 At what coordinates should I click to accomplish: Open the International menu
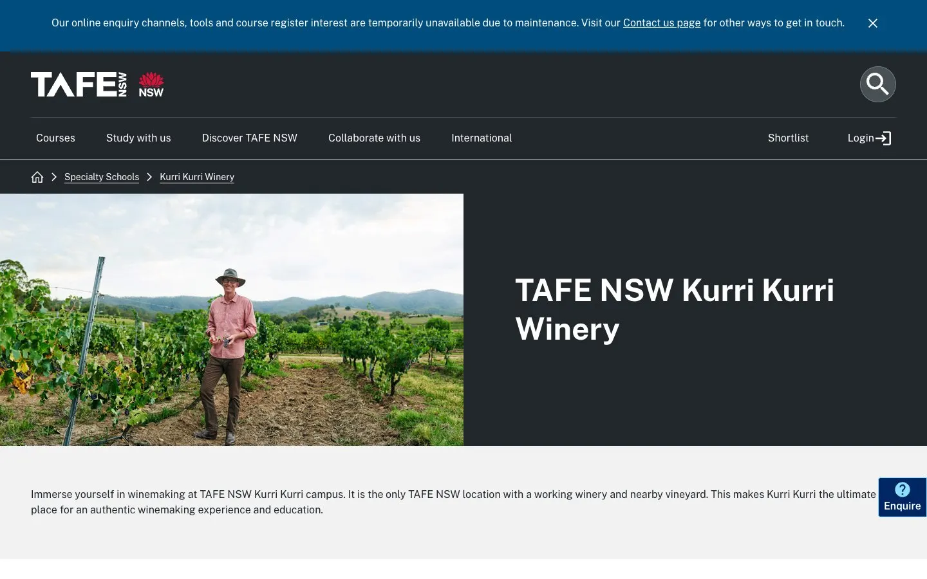point(482,138)
